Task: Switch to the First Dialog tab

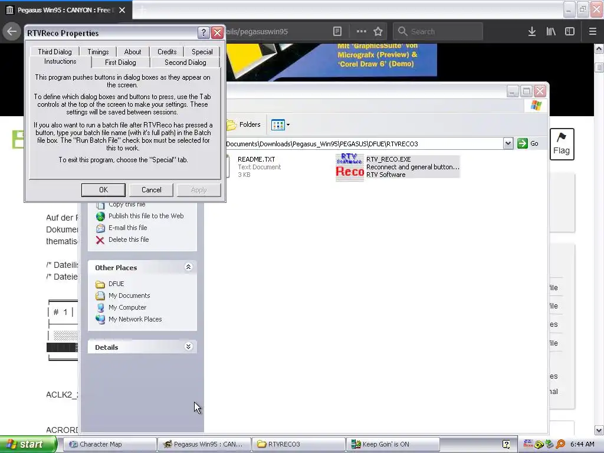Action: click(120, 63)
